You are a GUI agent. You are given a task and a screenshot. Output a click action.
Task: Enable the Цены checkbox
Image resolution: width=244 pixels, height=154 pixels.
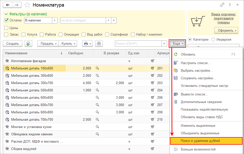pos(6,28)
